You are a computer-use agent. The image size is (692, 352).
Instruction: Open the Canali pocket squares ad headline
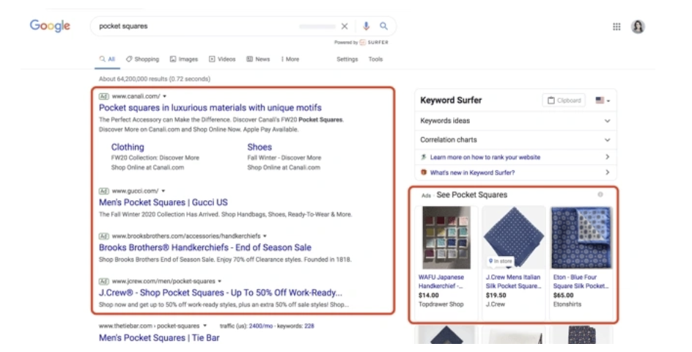tap(210, 108)
